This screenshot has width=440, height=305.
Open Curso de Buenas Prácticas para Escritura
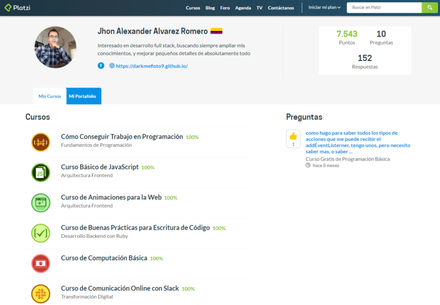135,227
